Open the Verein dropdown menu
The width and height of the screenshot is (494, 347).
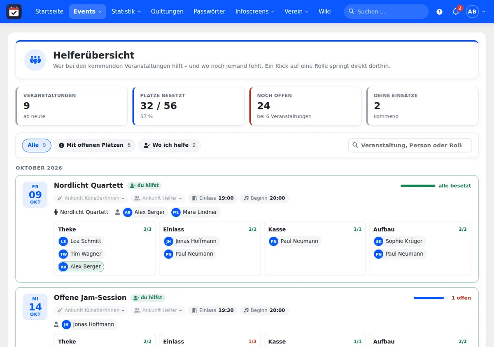coord(296,12)
